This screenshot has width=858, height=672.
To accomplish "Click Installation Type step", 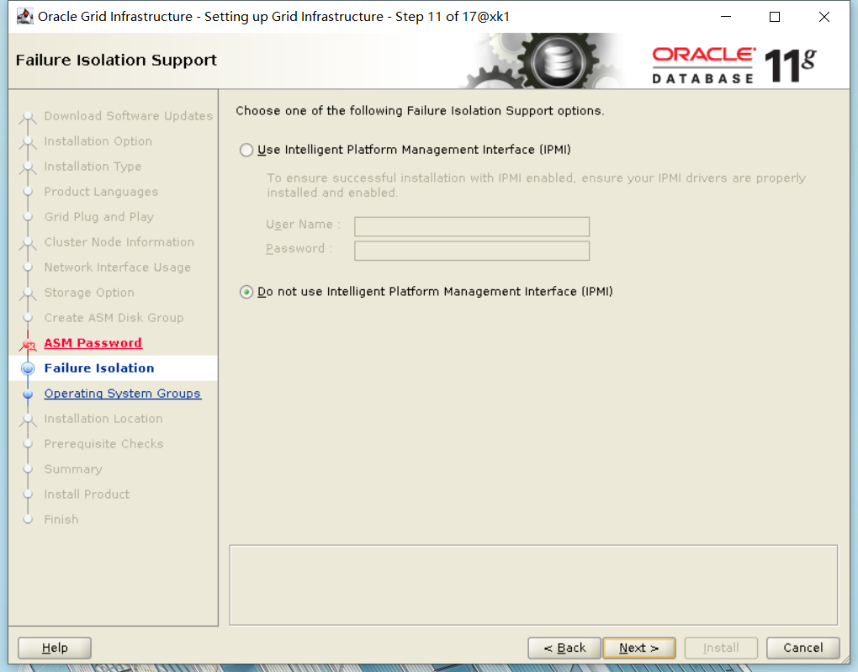I will click(93, 167).
